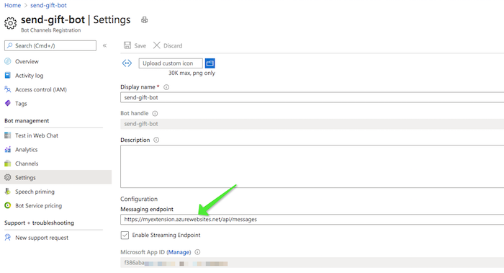This screenshot has height=273, width=504.
Task: Open Bot Service pricing page
Action: [38, 205]
